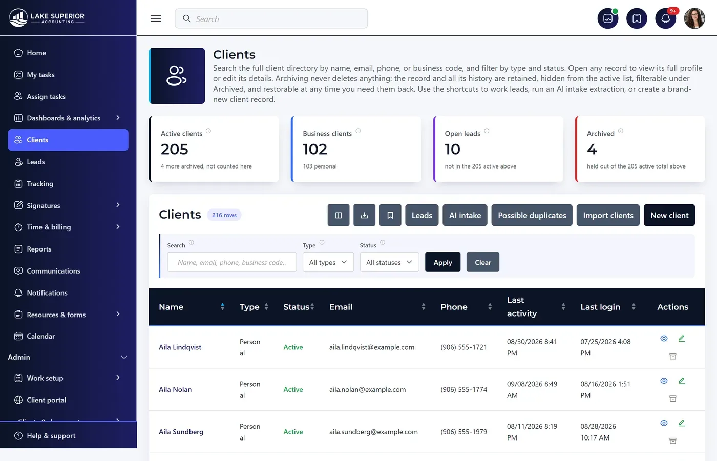Click info icon next to Open leads
Viewport: 717px width, 461px height.
click(487, 131)
